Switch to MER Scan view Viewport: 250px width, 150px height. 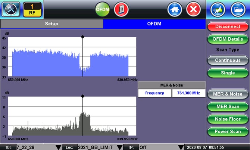228,106
